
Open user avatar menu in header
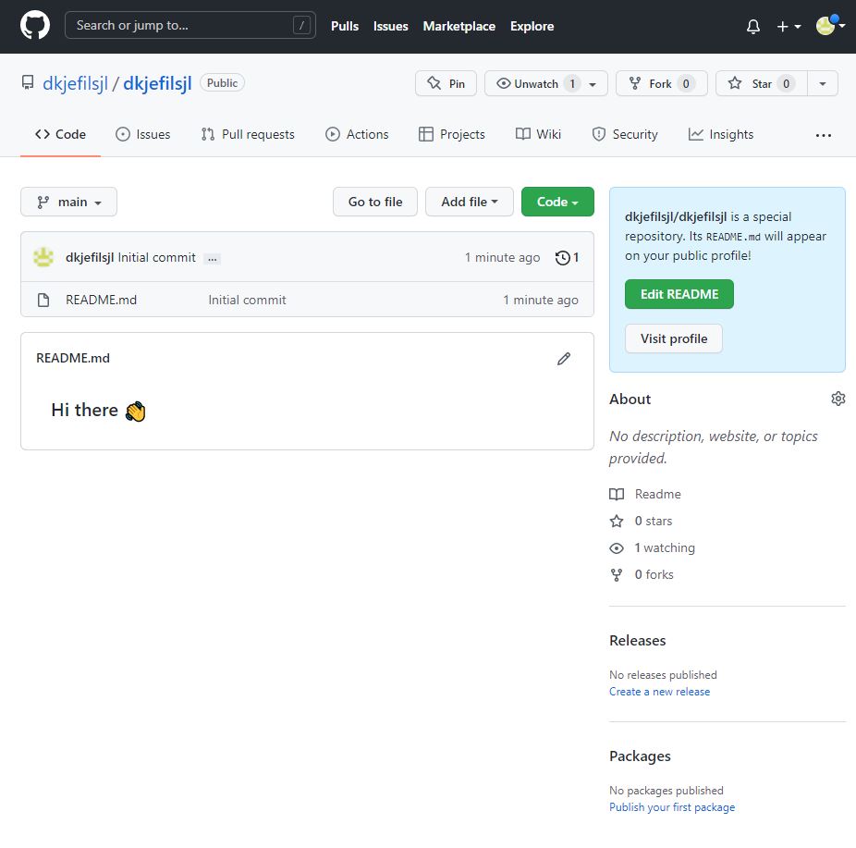click(830, 26)
